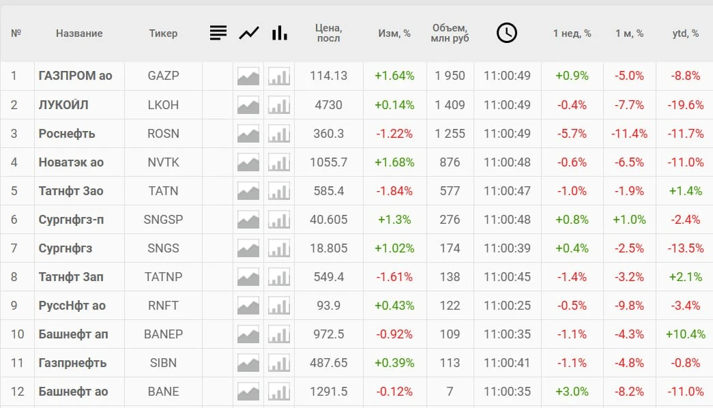
Task: Click the SIBN ticker cell
Action: (x=163, y=363)
